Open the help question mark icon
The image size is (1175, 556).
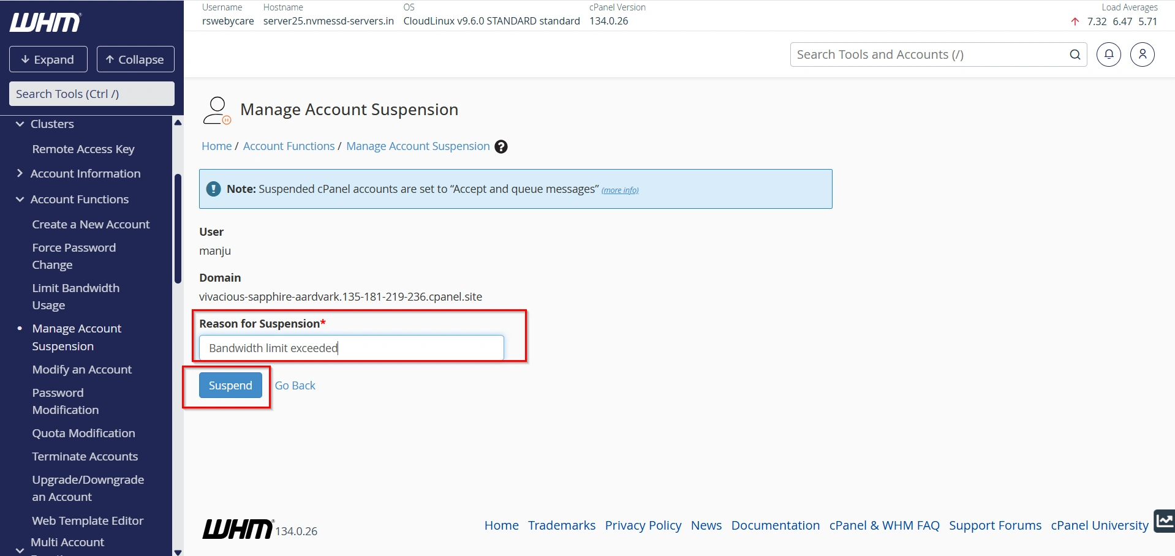click(x=501, y=146)
